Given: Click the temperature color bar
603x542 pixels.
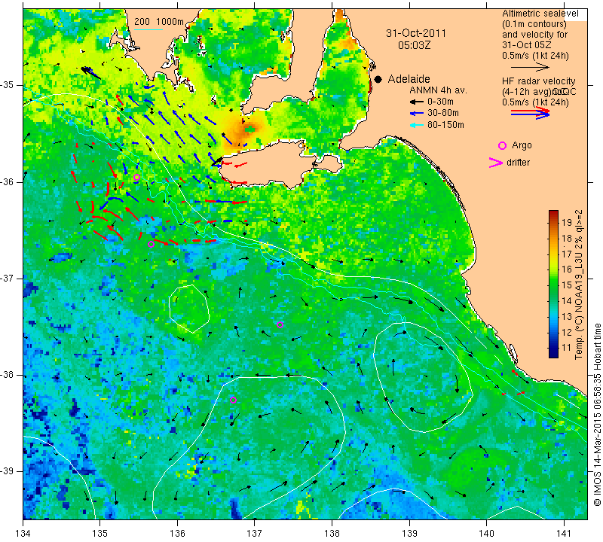Looking at the screenshot, I should tap(553, 284).
